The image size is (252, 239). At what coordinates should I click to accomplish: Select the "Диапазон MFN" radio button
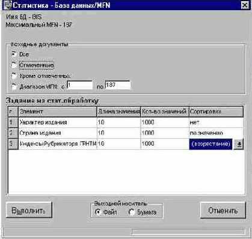pyautogui.click(x=14, y=87)
